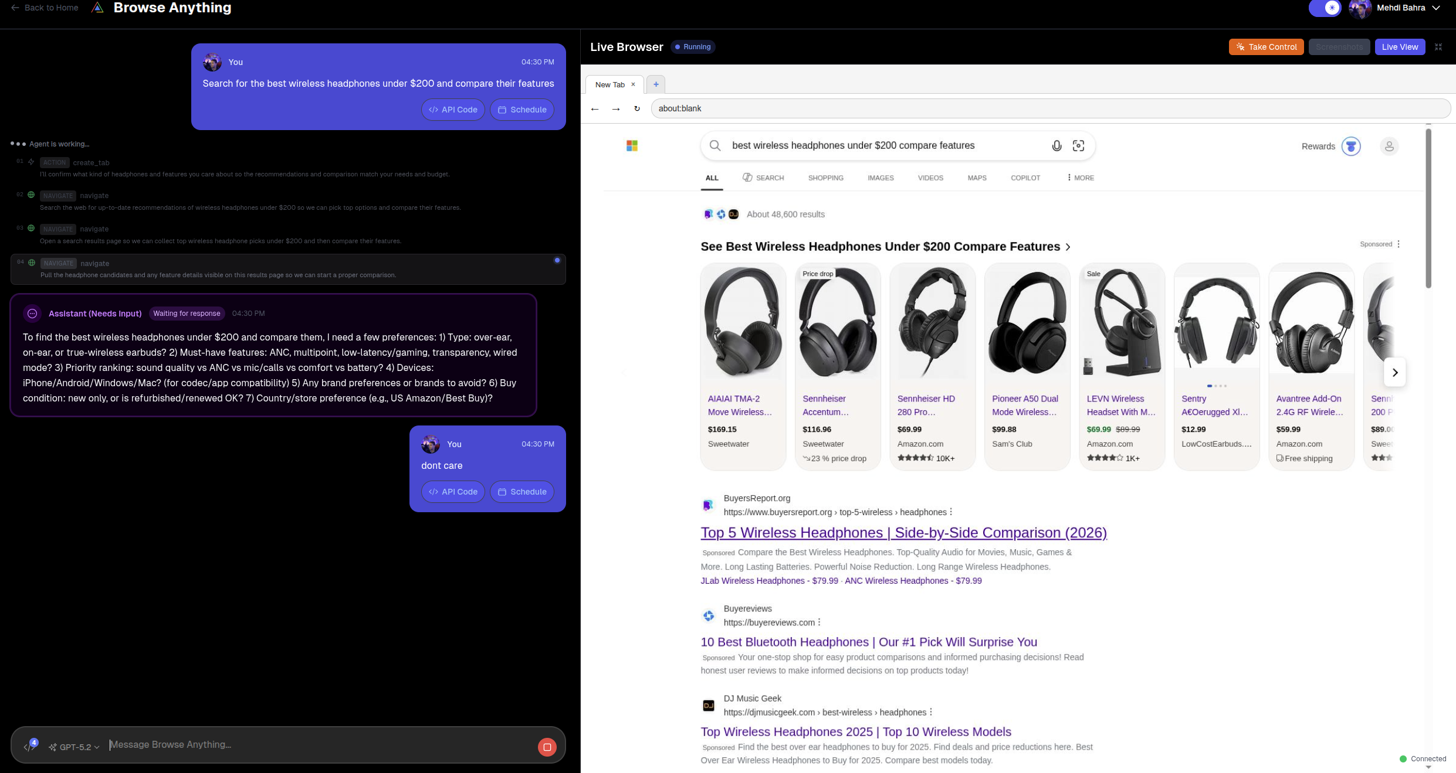Screen dimensions: 1456x773
Task: Stop the agent with the red stop button
Action: point(547,747)
